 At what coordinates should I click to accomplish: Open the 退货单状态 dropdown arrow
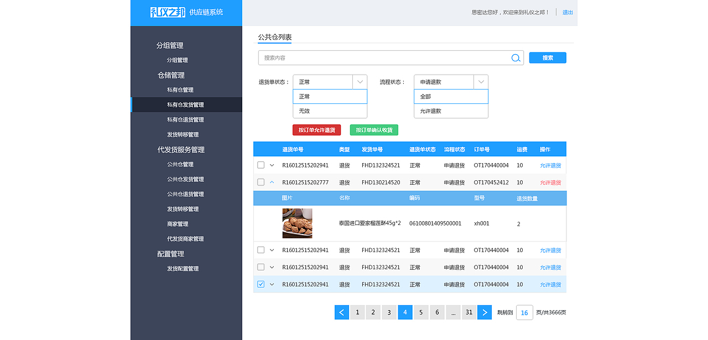tap(360, 82)
